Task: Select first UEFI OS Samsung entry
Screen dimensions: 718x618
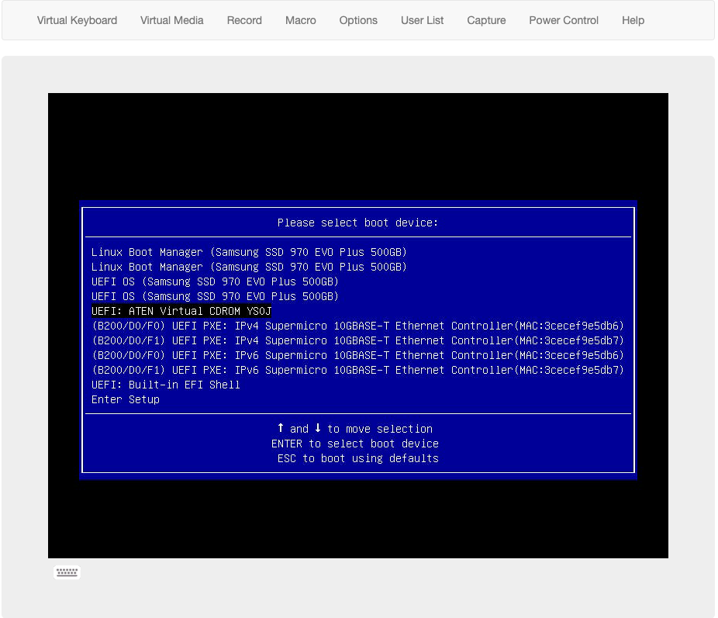Action: pos(215,281)
